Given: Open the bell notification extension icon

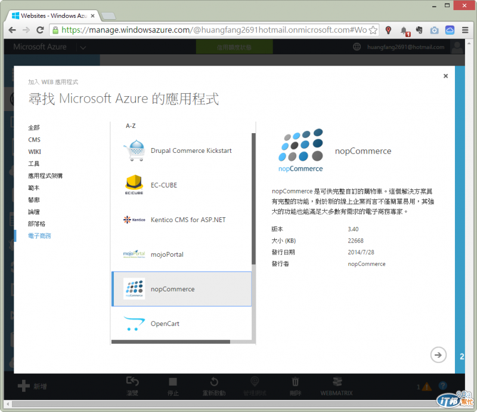Looking at the screenshot, I should (405, 30).
